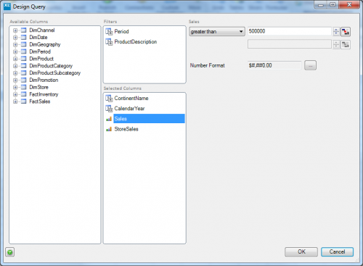Click the Number Format text field
The height and width of the screenshot is (266, 363).
coord(274,65)
